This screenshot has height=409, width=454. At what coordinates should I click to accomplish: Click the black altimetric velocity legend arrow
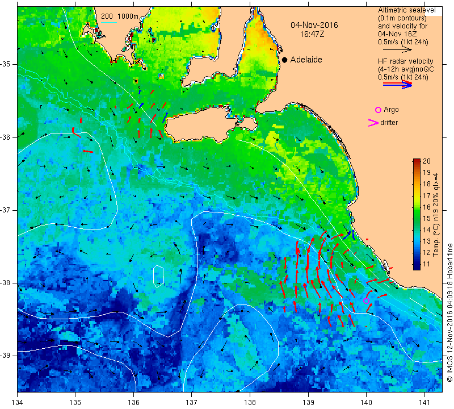(x=397, y=49)
